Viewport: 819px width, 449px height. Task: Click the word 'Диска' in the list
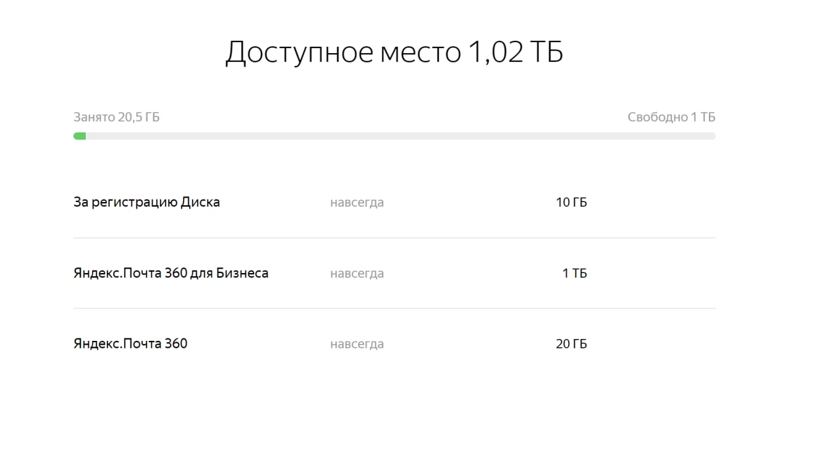(x=200, y=202)
